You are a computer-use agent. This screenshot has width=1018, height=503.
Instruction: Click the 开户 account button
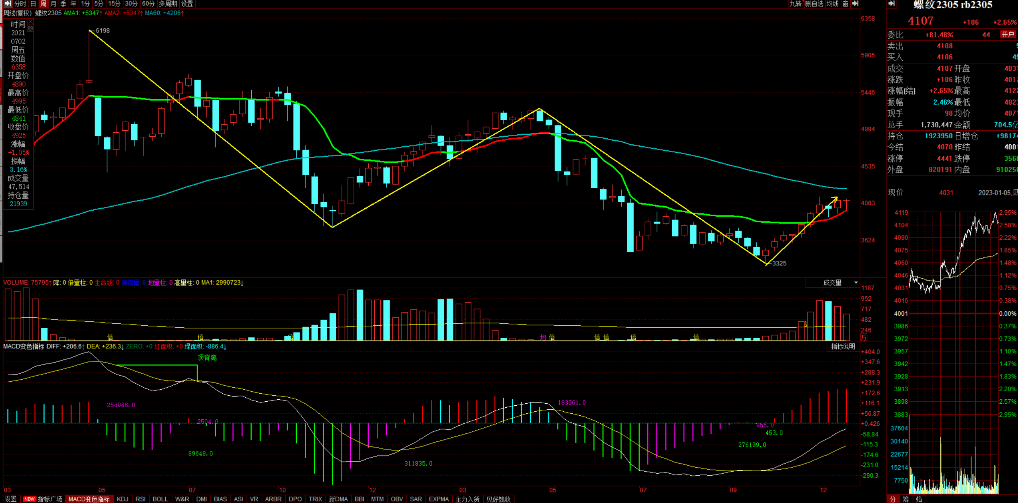pyautogui.click(x=1008, y=35)
